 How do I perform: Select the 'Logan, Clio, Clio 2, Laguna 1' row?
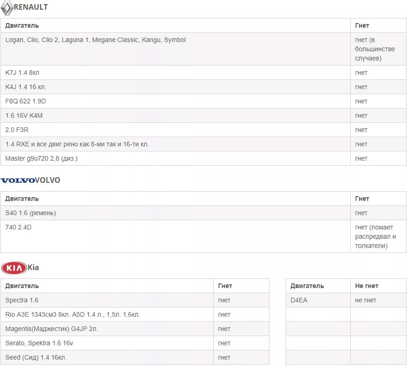[x=203, y=49]
